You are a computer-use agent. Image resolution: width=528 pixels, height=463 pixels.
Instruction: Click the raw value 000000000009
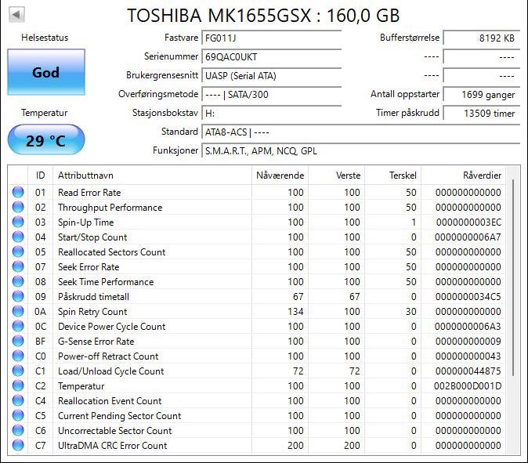(468, 341)
